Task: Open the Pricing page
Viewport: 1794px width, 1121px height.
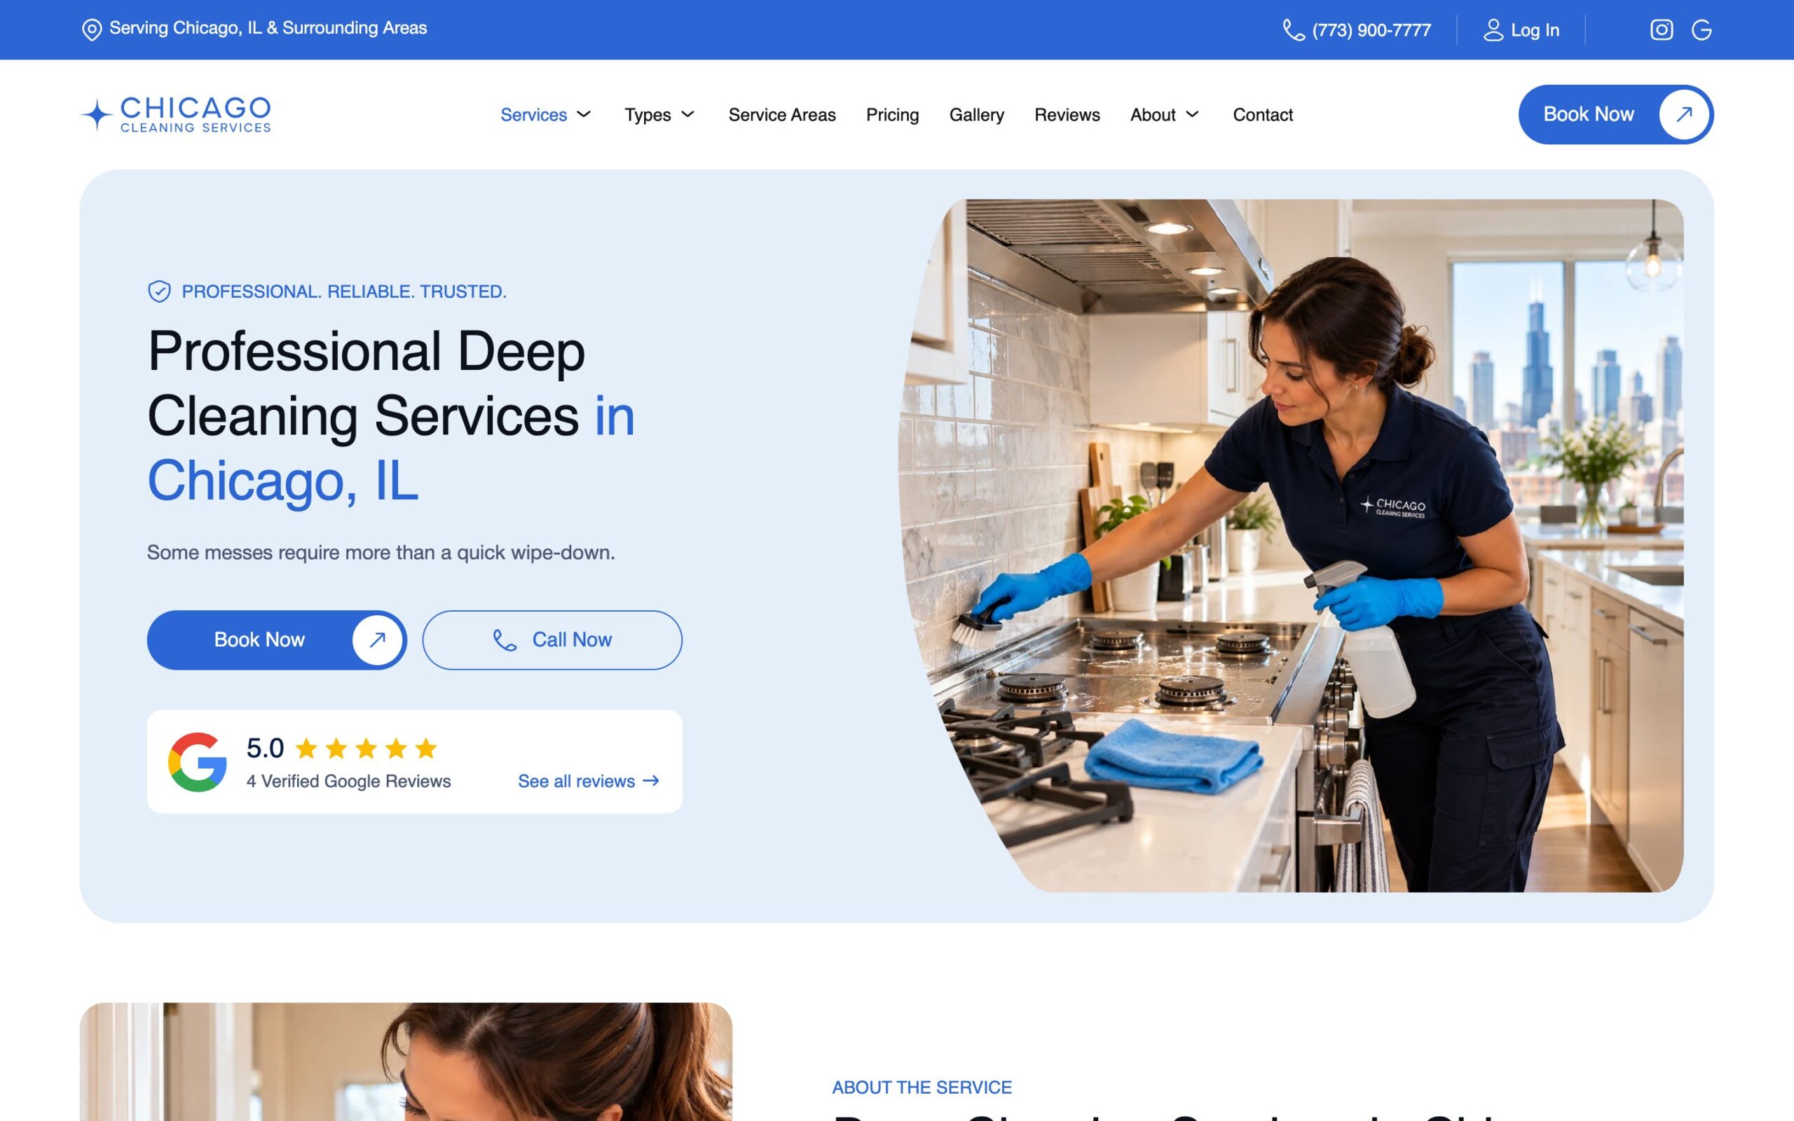Action: point(892,115)
